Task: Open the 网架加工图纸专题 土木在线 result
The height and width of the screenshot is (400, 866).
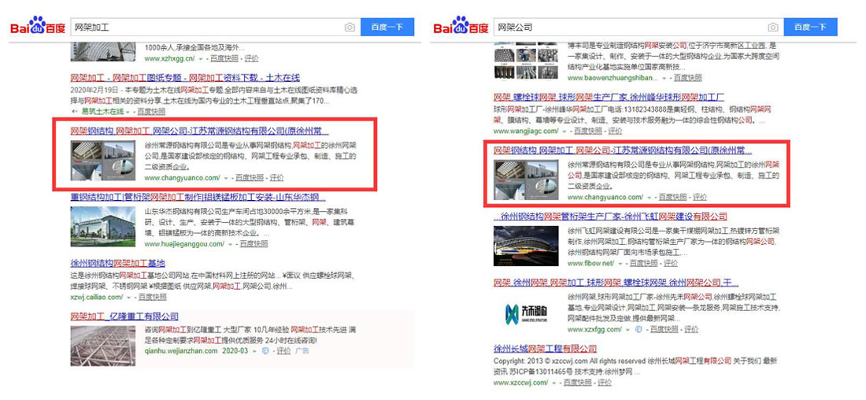Action: 185,79
